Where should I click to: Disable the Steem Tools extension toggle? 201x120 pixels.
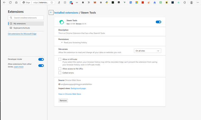pyautogui.click(x=158, y=22)
